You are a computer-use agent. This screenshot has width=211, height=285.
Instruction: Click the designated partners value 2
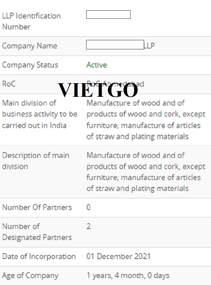tap(89, 226)
